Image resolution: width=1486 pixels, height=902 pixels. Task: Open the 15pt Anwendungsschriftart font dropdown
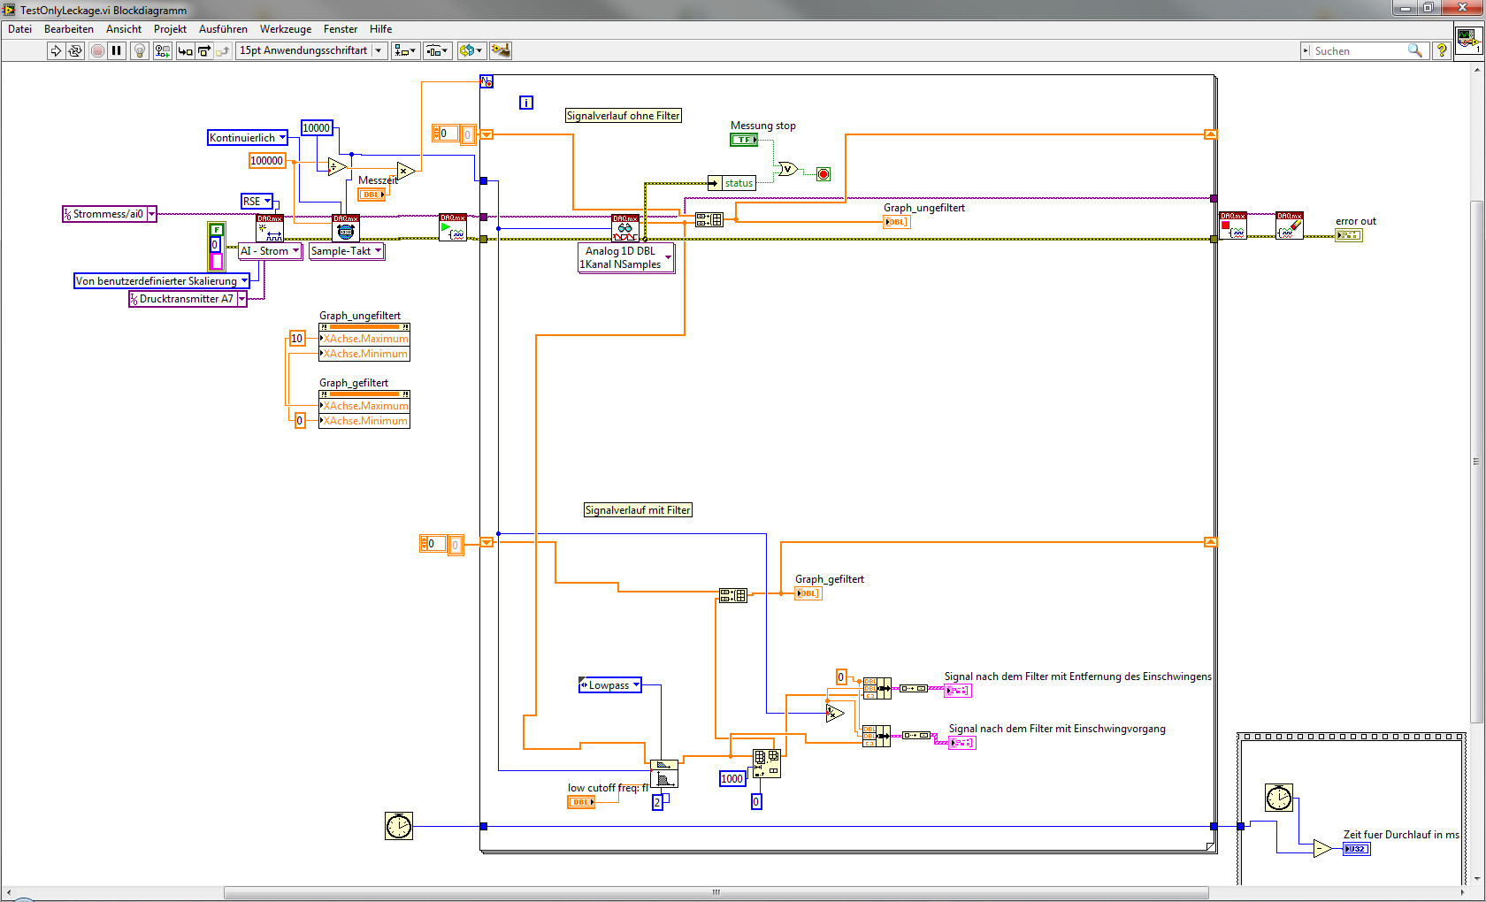pos(310,51)
